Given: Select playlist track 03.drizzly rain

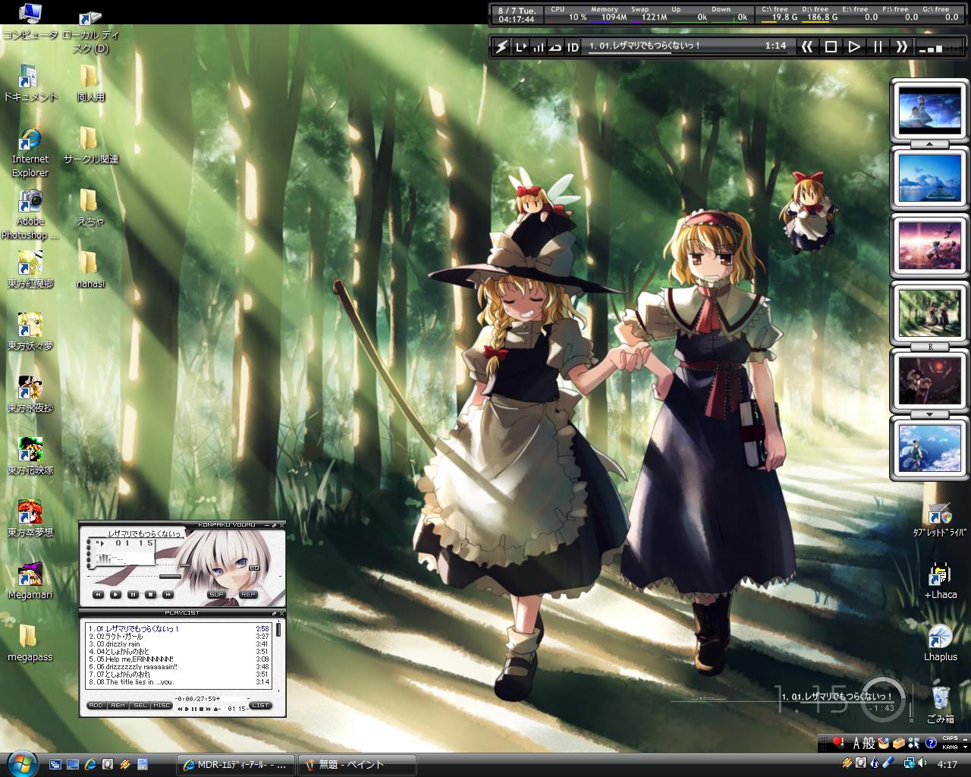Looking at the screenshot, I should coord(178,644).
